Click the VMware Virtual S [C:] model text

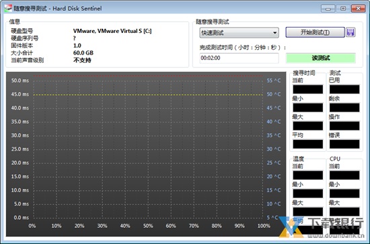(x=112, y=31)
